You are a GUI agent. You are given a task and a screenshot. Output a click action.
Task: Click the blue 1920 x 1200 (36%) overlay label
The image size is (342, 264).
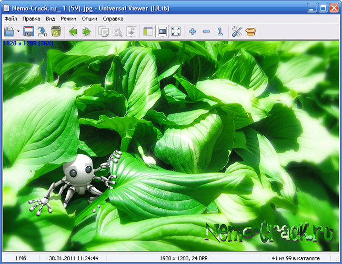28,43
